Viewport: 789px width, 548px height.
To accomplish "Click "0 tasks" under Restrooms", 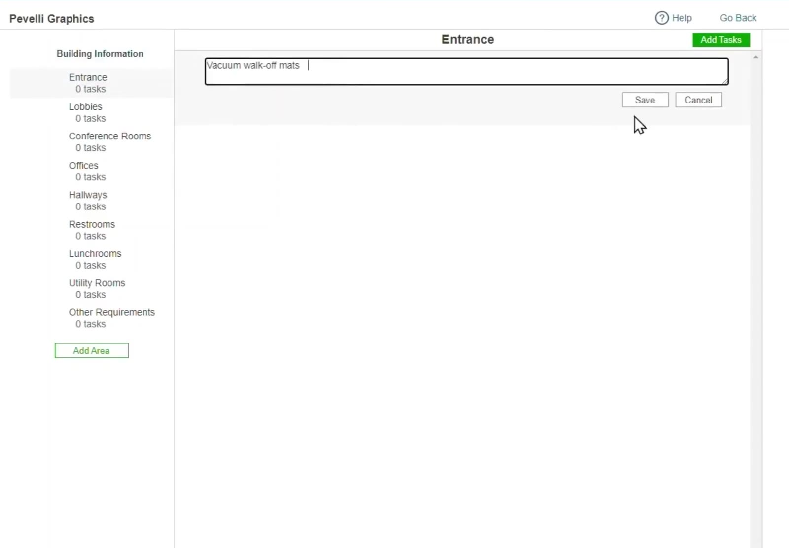I will (91, 236).
